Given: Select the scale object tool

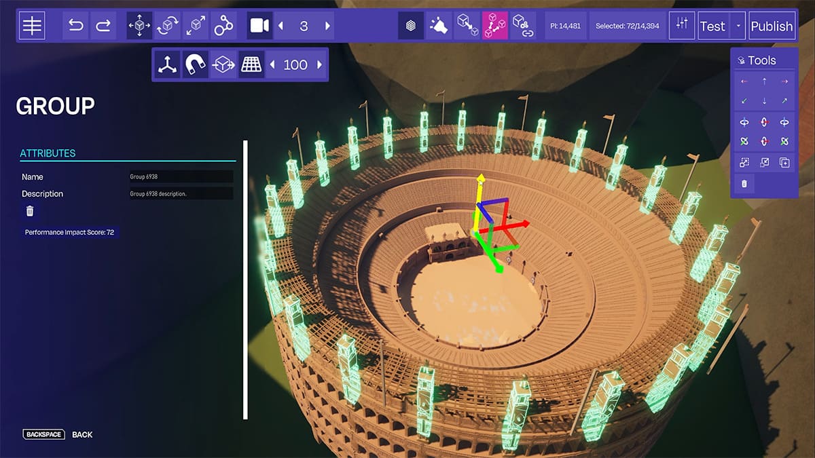Looking at the screenshot, I should click(x=196, y=26).
